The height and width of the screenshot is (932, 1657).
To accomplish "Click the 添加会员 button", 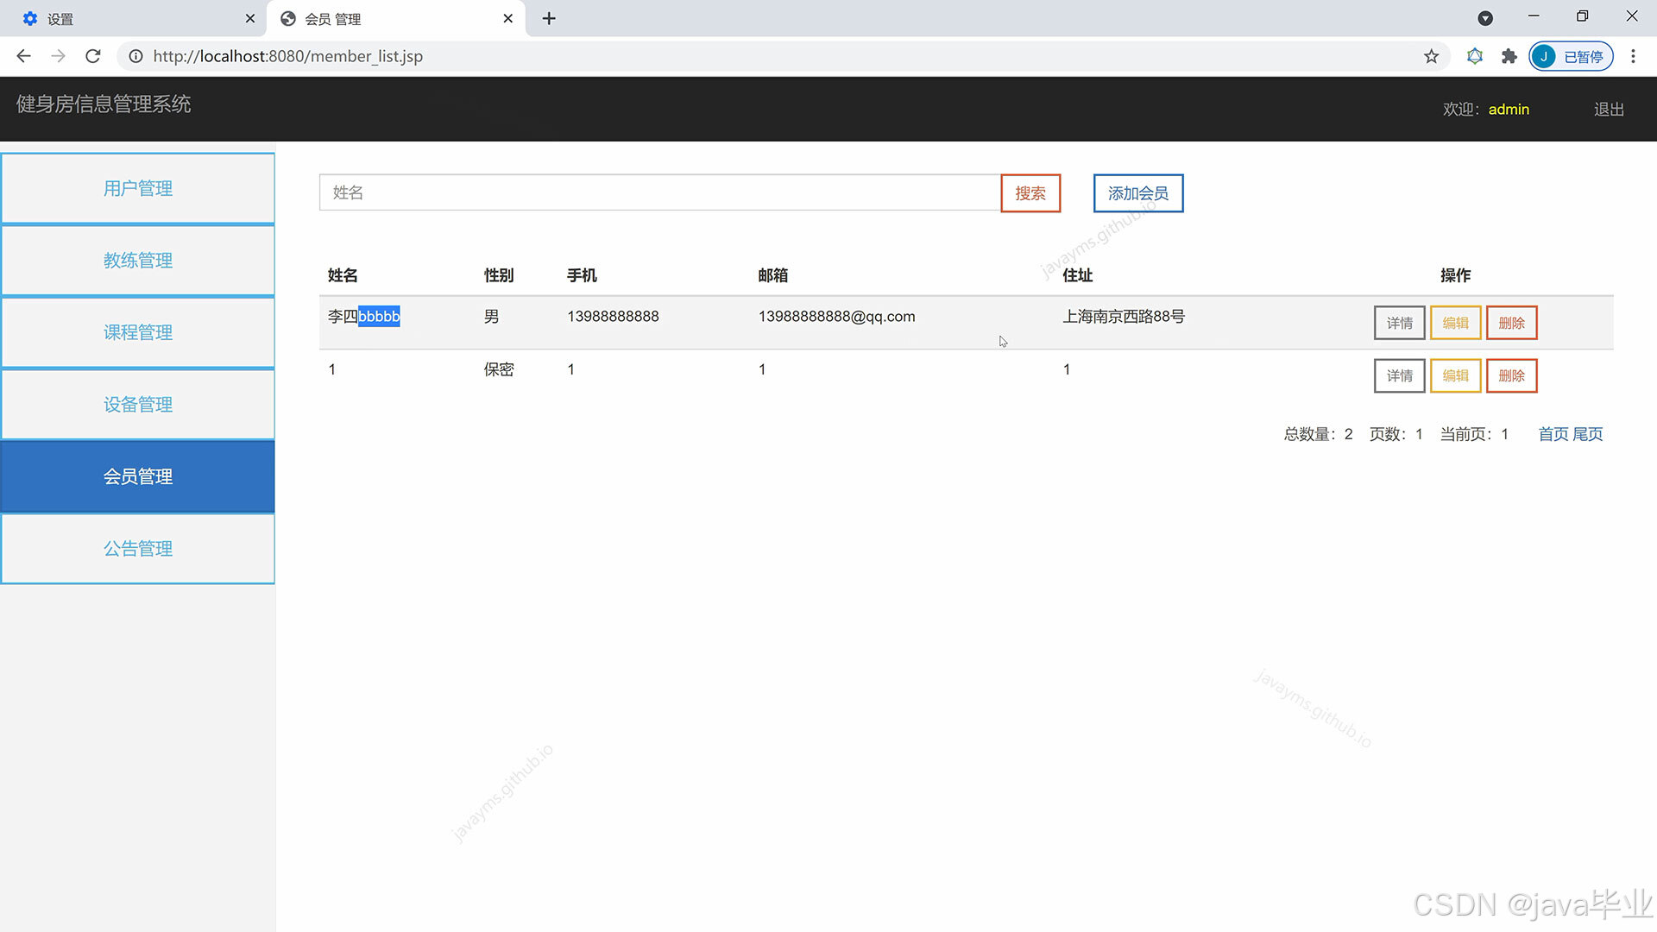I will tap(1138, 193).
